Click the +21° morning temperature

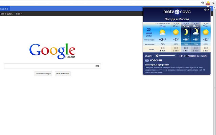click(x=163, y=40)
